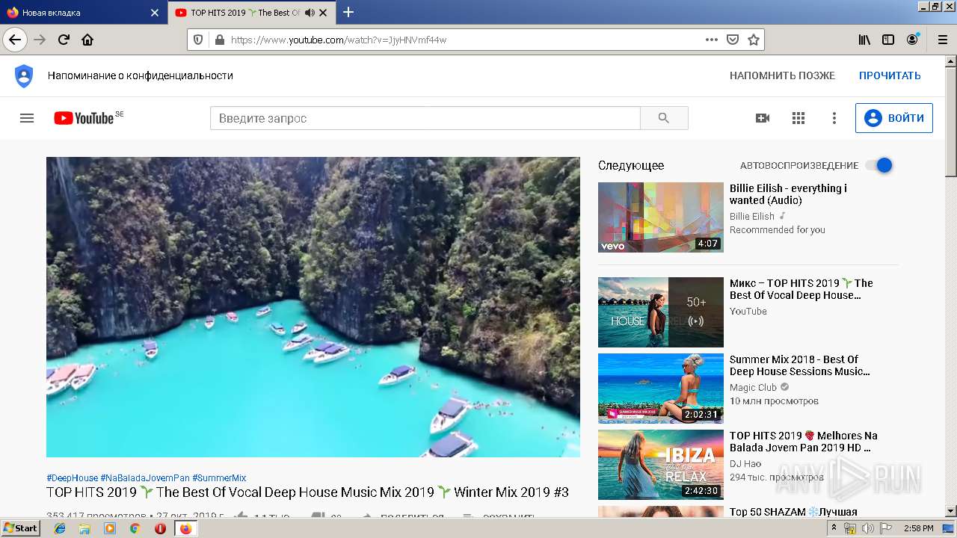
Task: Open the Микс TOP HITS 2019 playlist thumbnail
Action: pos(661,312)
